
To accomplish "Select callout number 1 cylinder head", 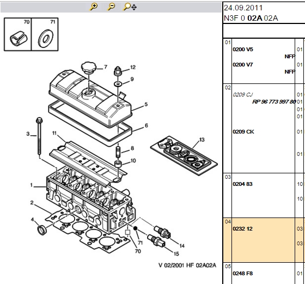I will (x=32, y=185).
